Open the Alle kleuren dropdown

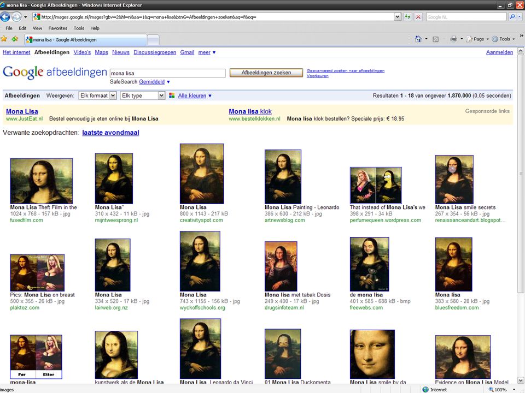click(x=195, y=96)
